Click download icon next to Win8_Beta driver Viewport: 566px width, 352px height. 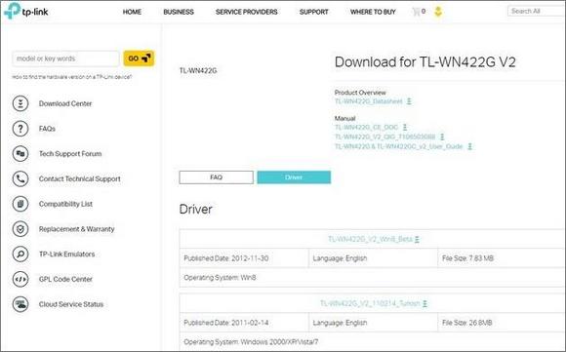point(417,239)
